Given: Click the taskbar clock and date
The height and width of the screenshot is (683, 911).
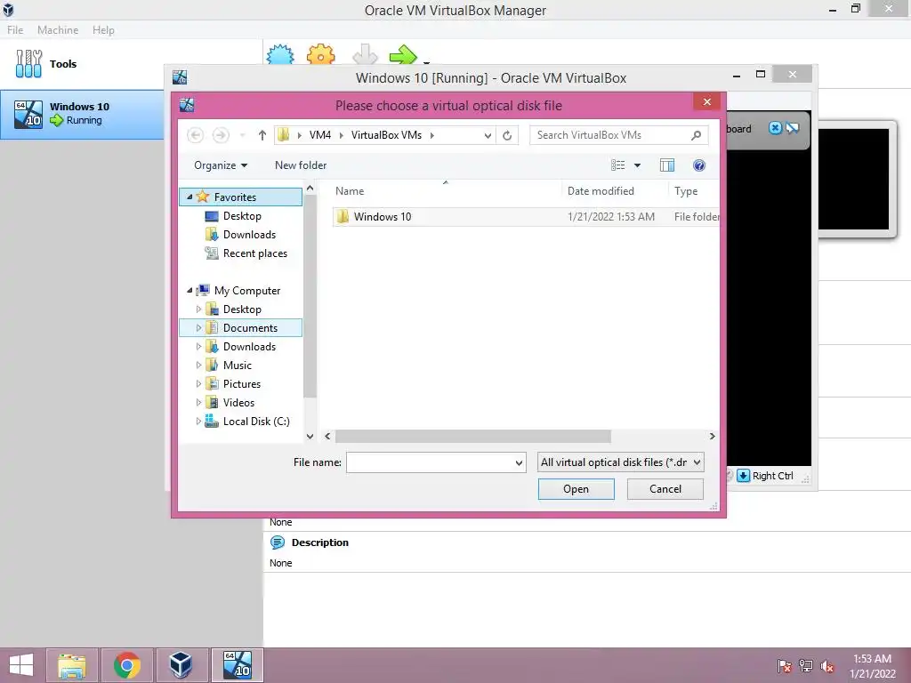Looking at the screenshot, I should tap(872, 666).
